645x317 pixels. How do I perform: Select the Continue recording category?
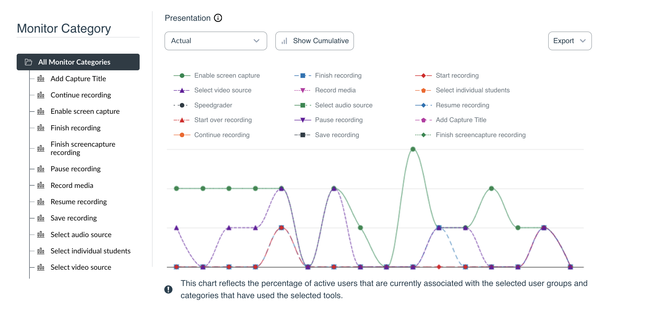[81, 95]
